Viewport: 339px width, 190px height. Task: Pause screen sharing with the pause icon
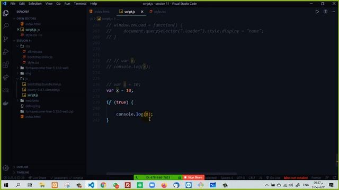pyautogui.click(x=180, y=177)
